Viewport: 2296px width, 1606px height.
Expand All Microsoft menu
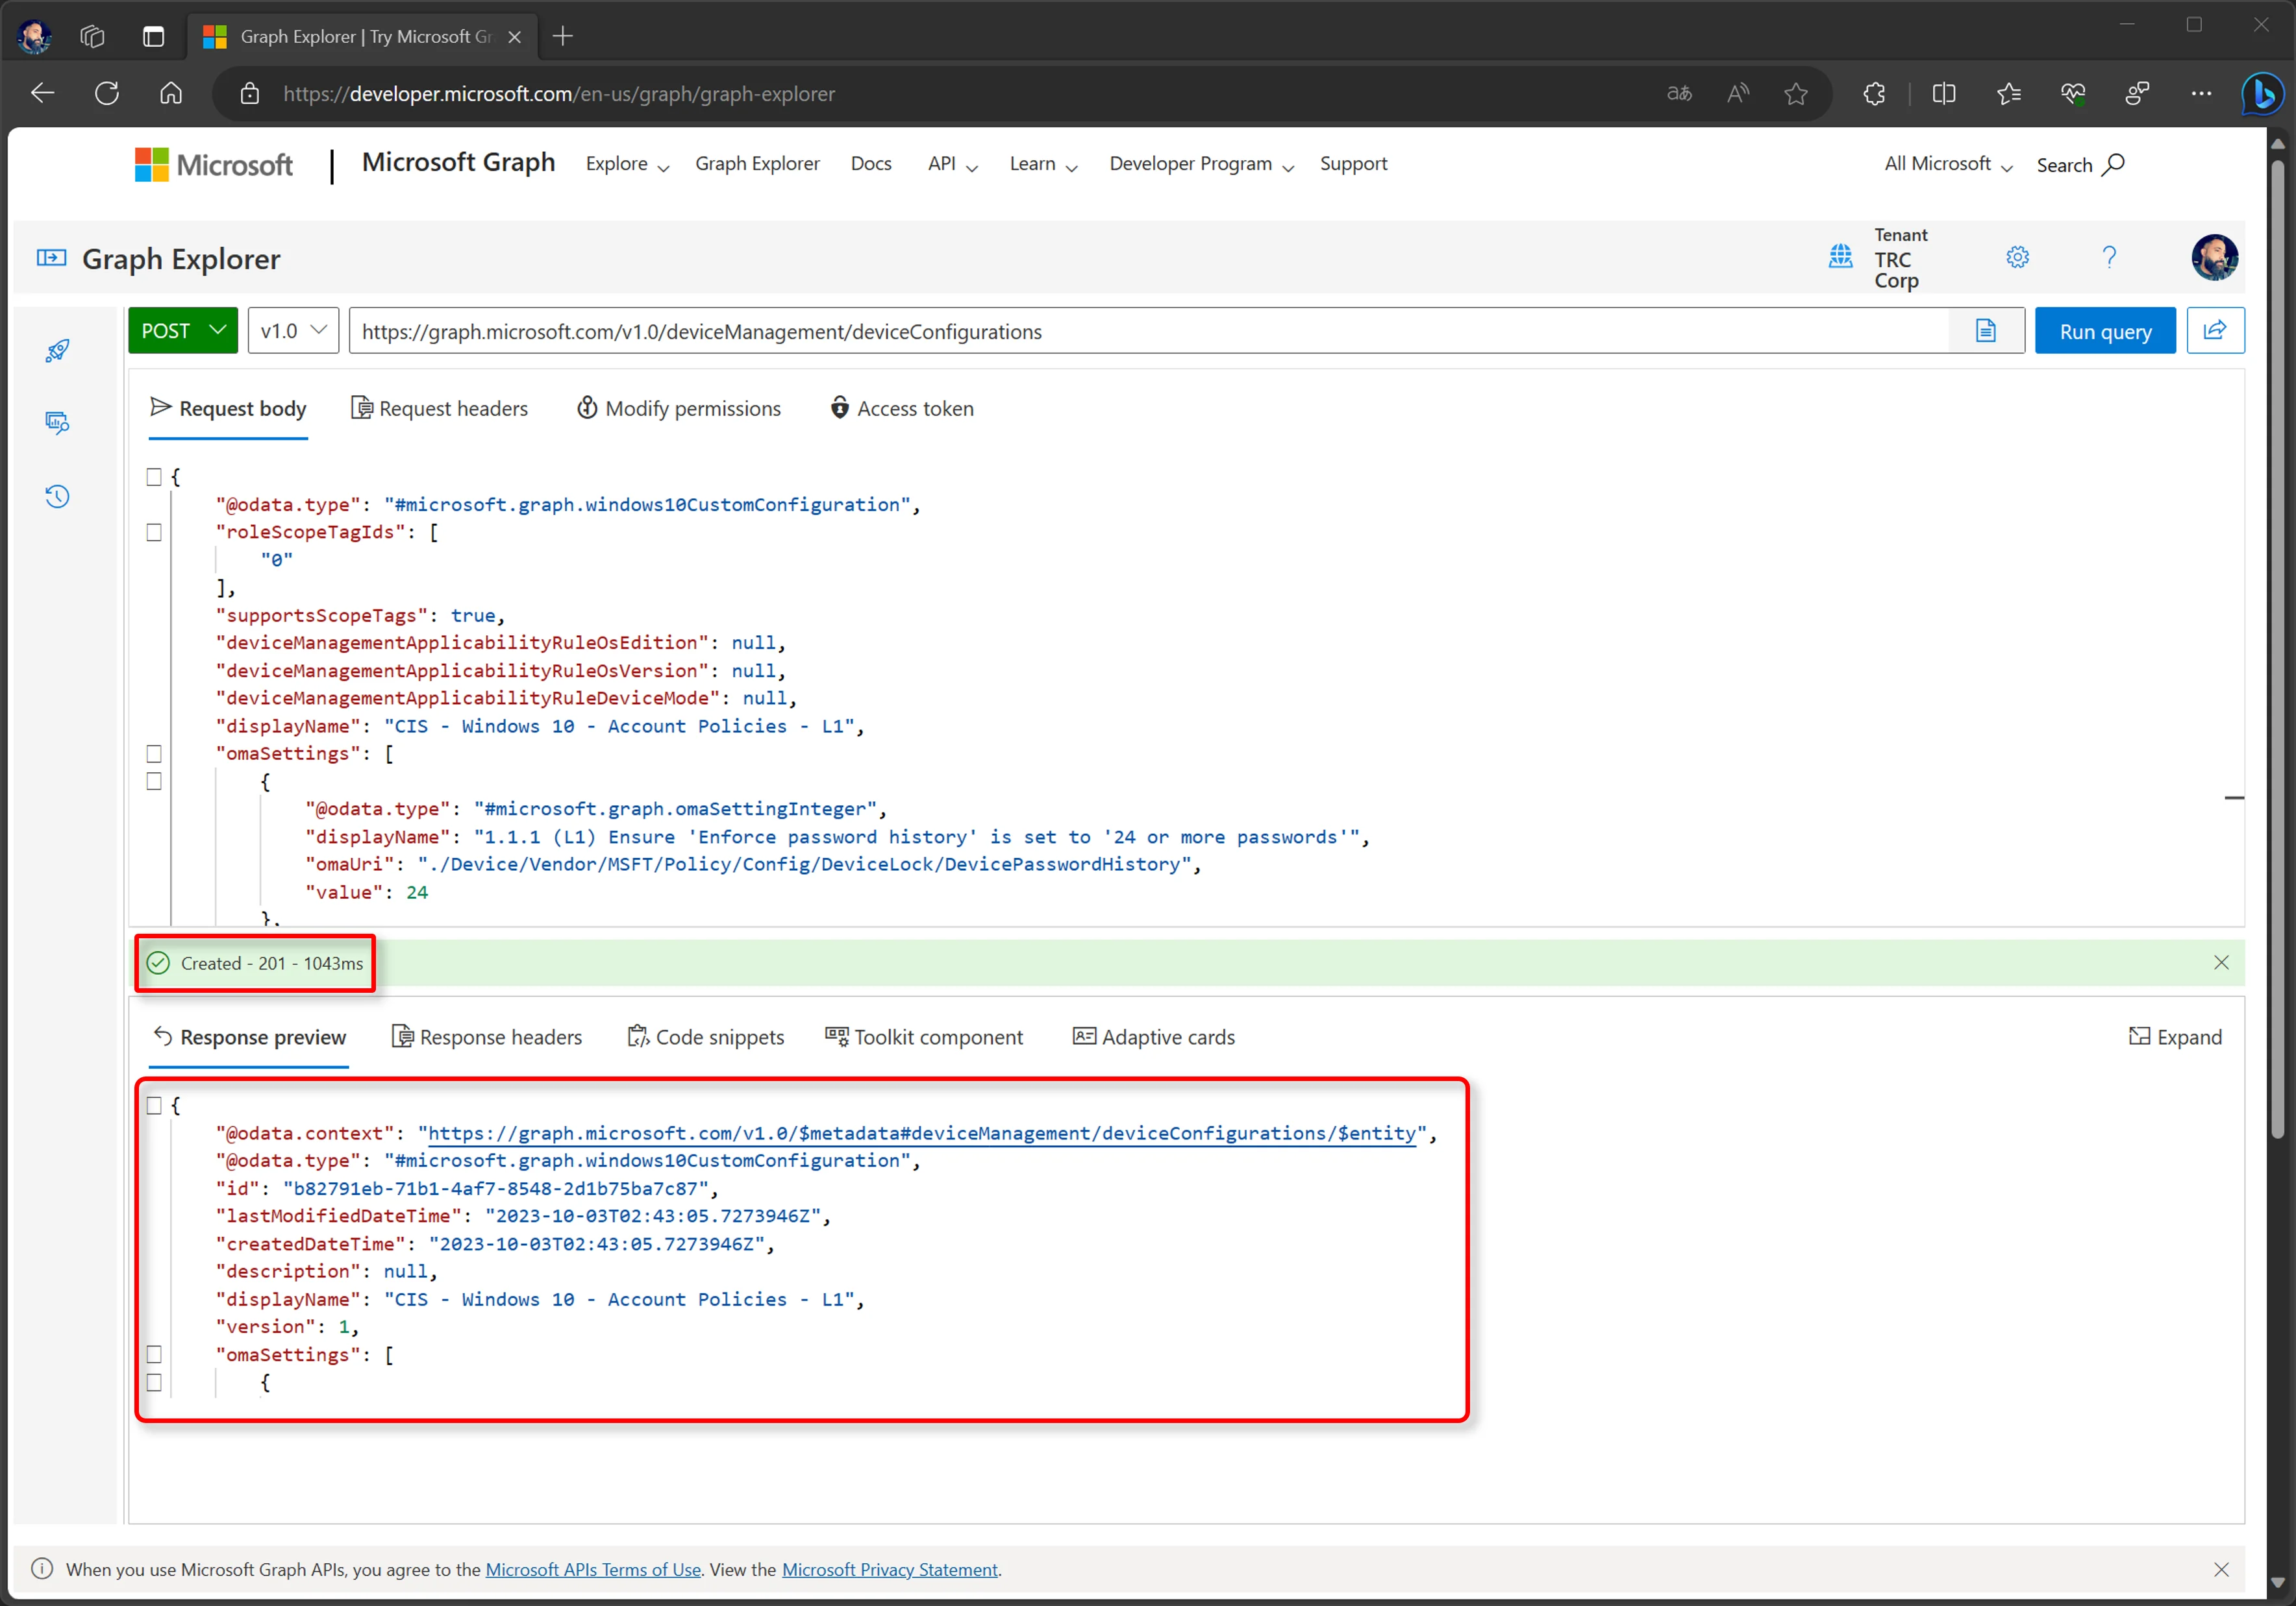[1948, 164]
